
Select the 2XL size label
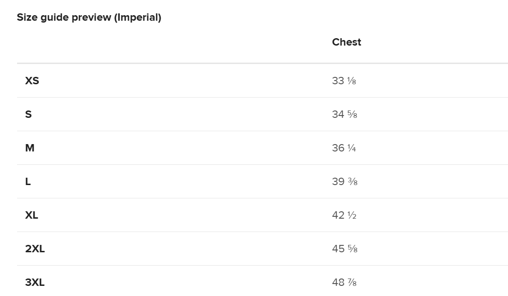35,249
